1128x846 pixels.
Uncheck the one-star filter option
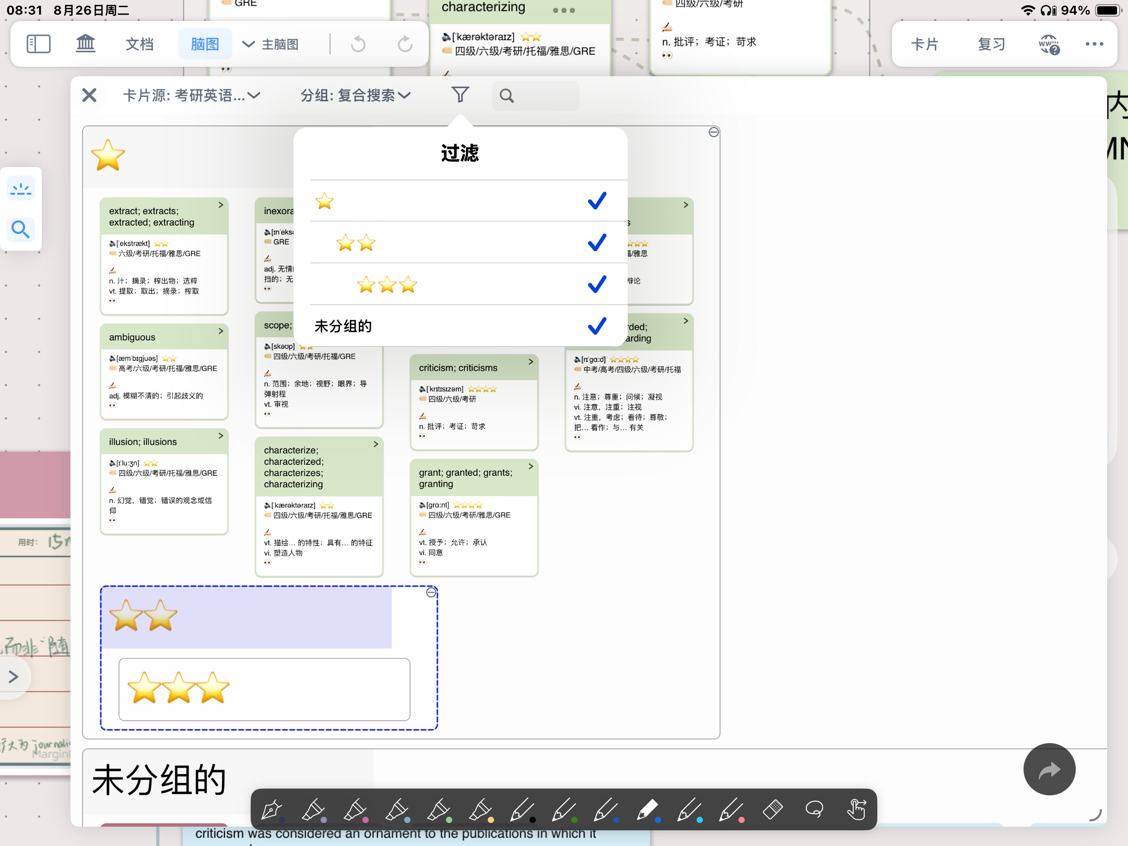click(x=596, y=201)
